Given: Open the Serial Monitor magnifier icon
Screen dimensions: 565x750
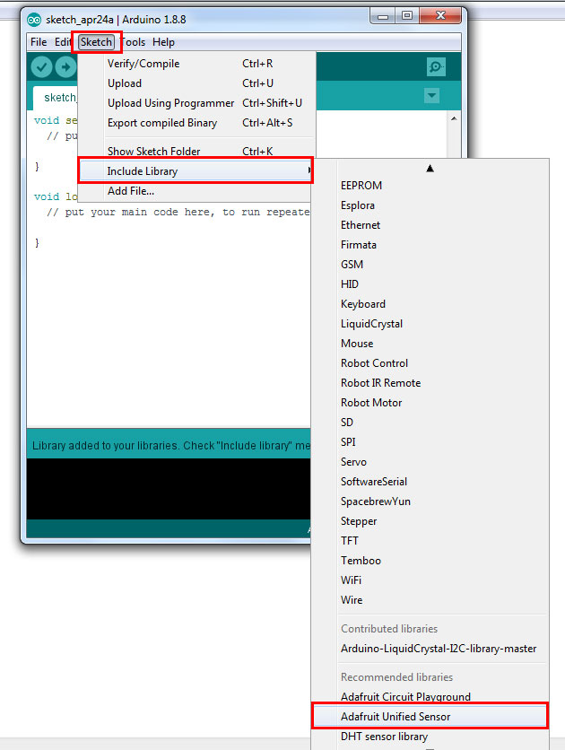Looking at the screenshot, I should [x=436, y=67].
